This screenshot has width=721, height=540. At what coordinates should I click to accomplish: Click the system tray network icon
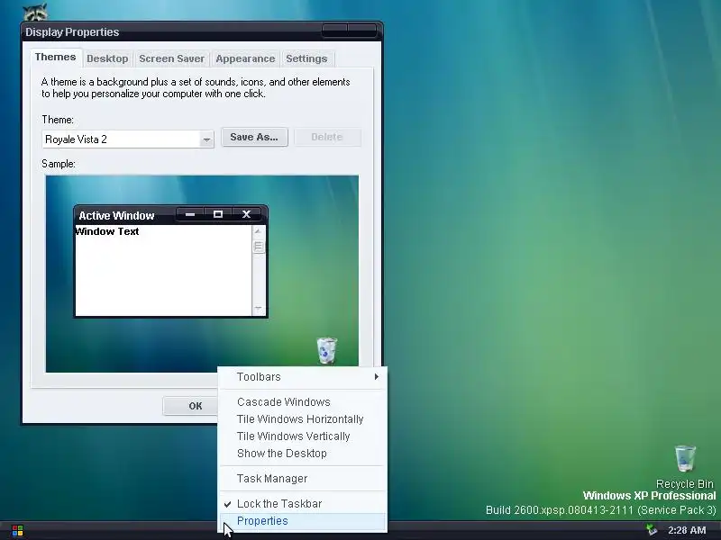click(652, 530)
